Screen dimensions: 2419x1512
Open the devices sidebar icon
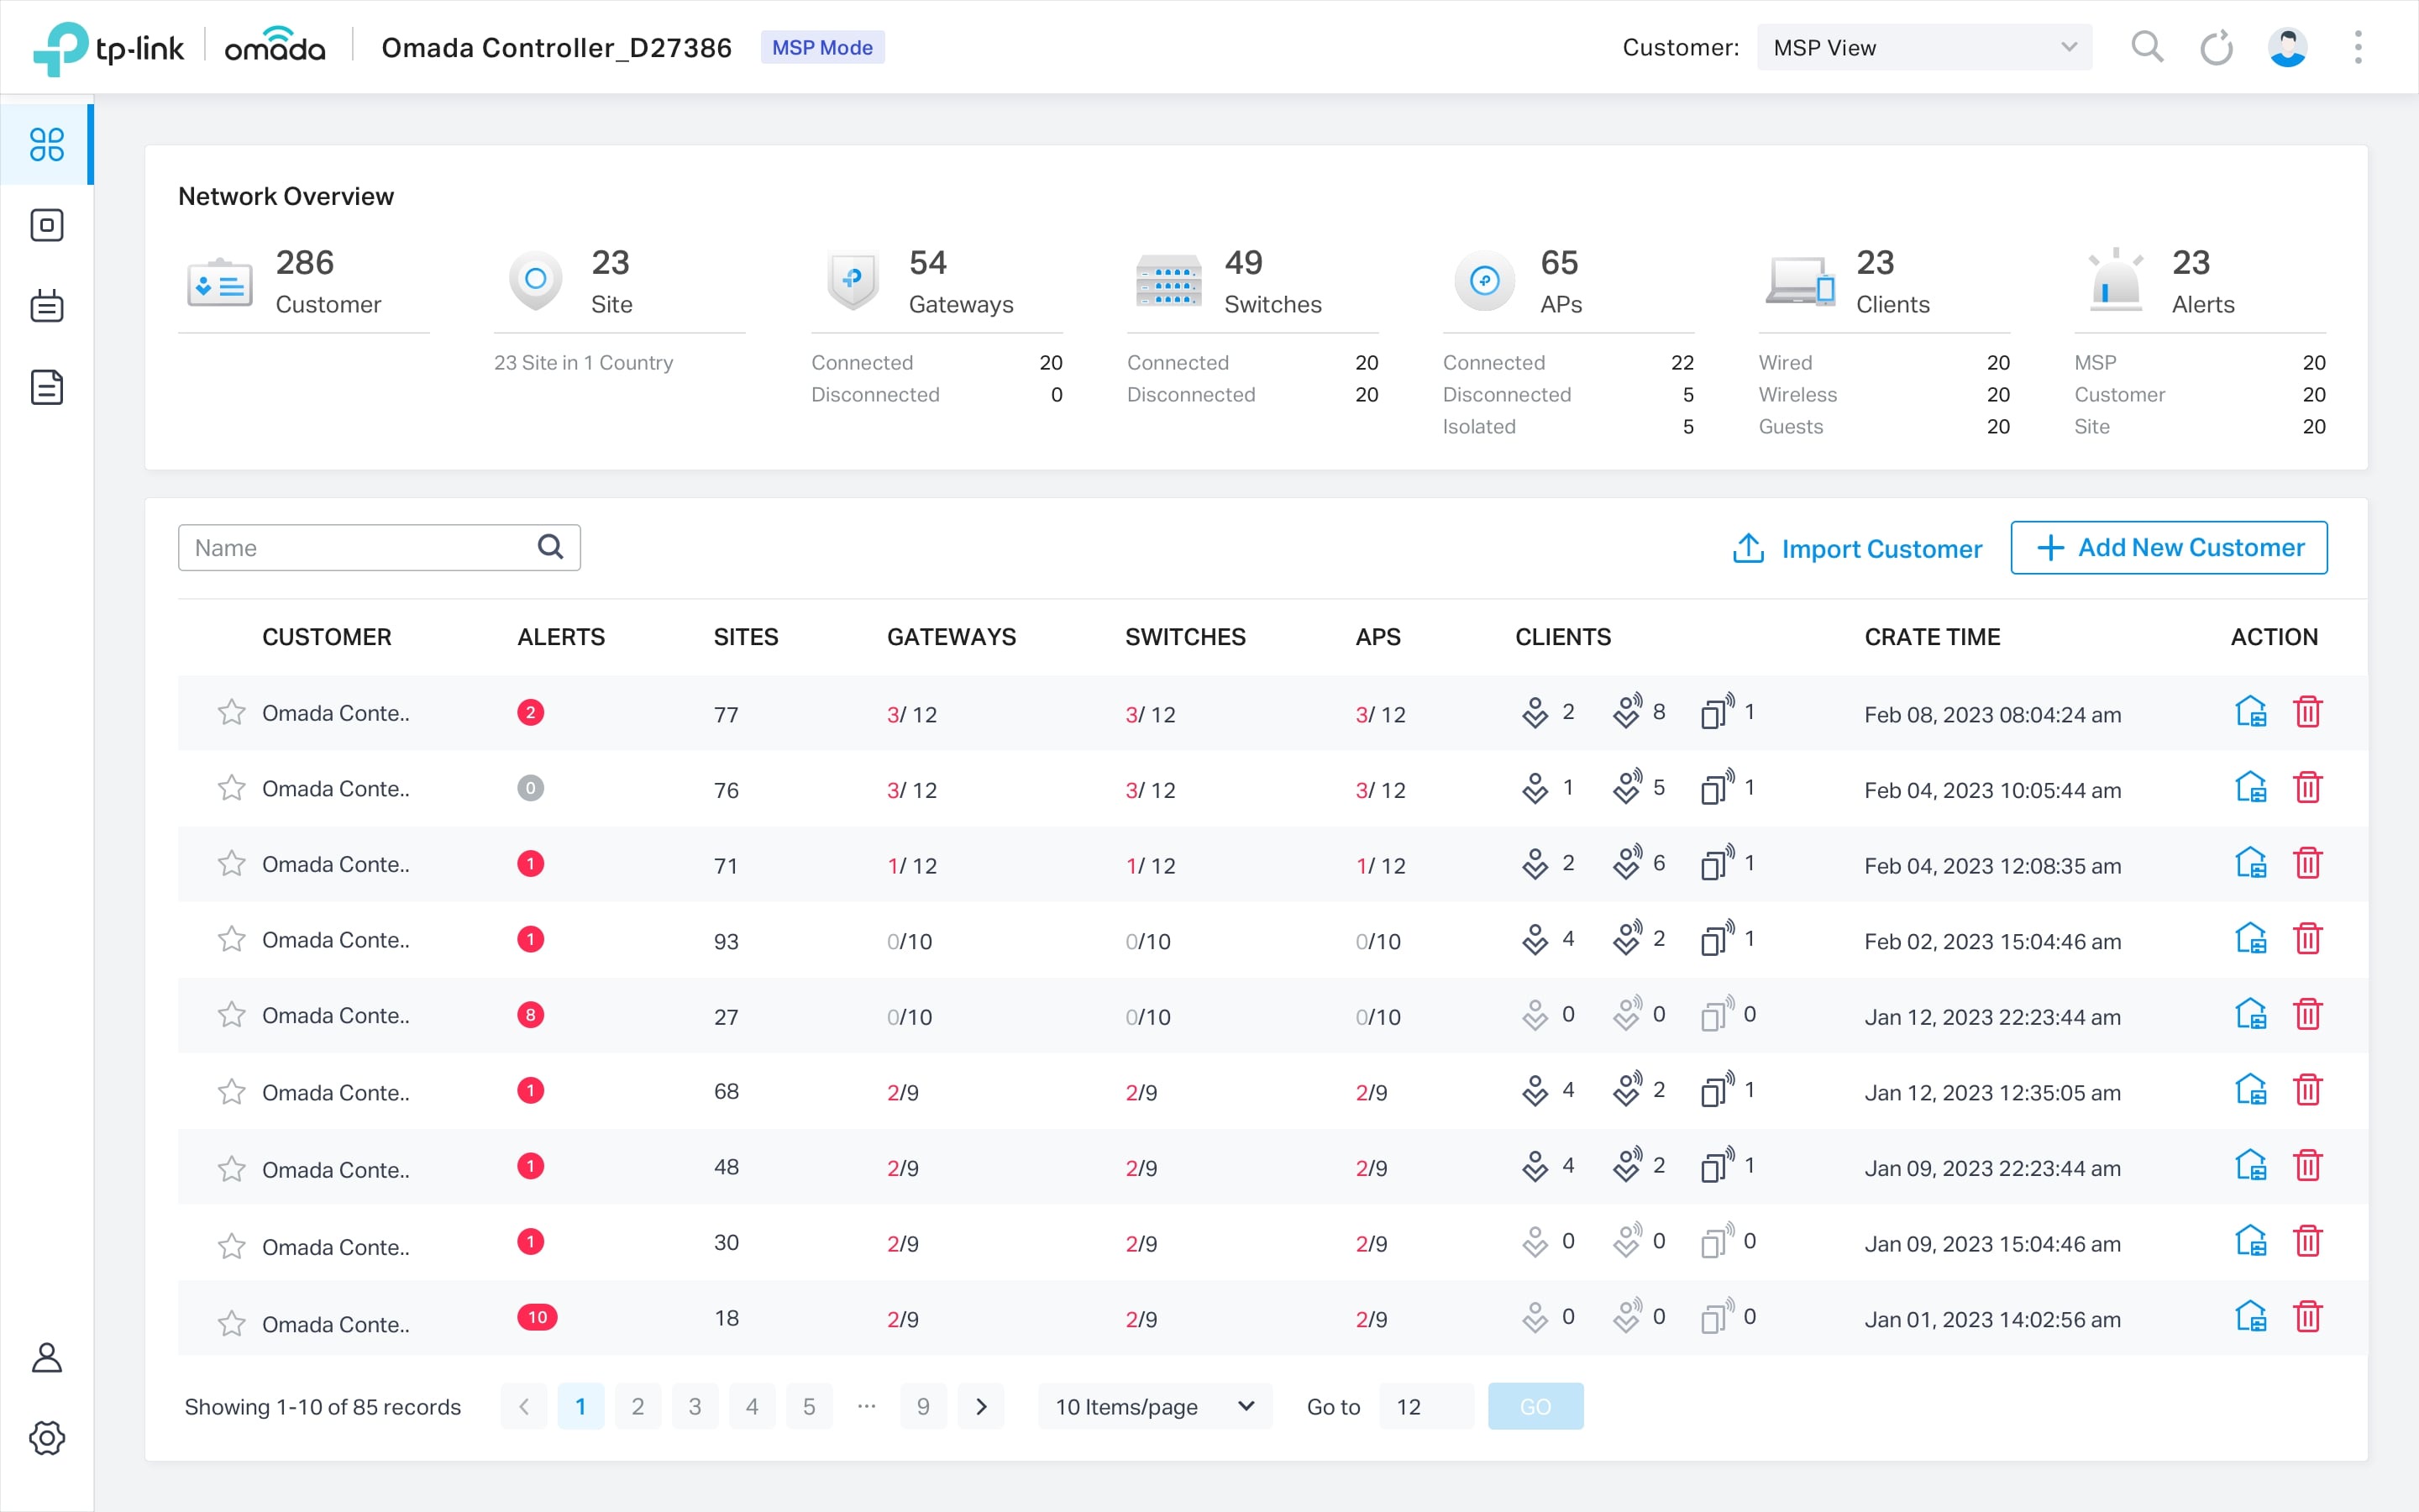coord(47,225)
